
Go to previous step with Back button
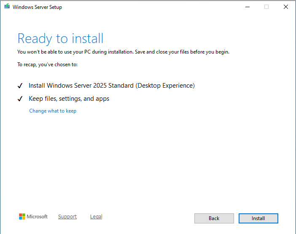[x=214, y=218]
